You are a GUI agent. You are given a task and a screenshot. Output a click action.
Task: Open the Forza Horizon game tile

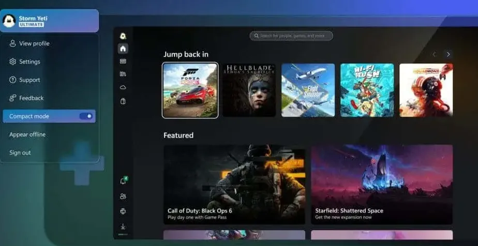pos(190,90)
